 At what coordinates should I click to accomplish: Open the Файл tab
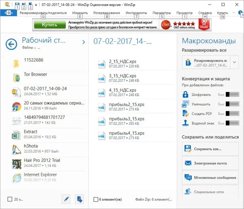point(9,13)
